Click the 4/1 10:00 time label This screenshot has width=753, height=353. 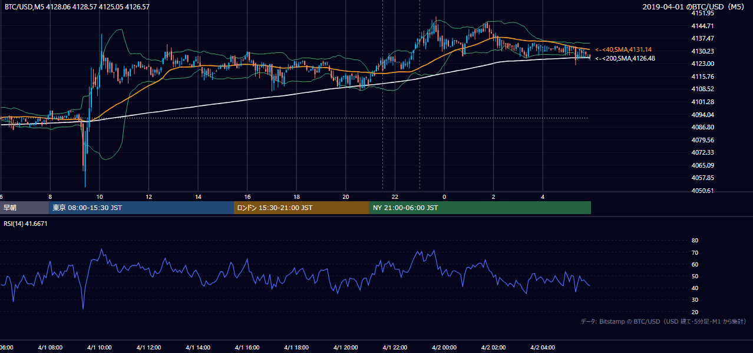(99, 348)
